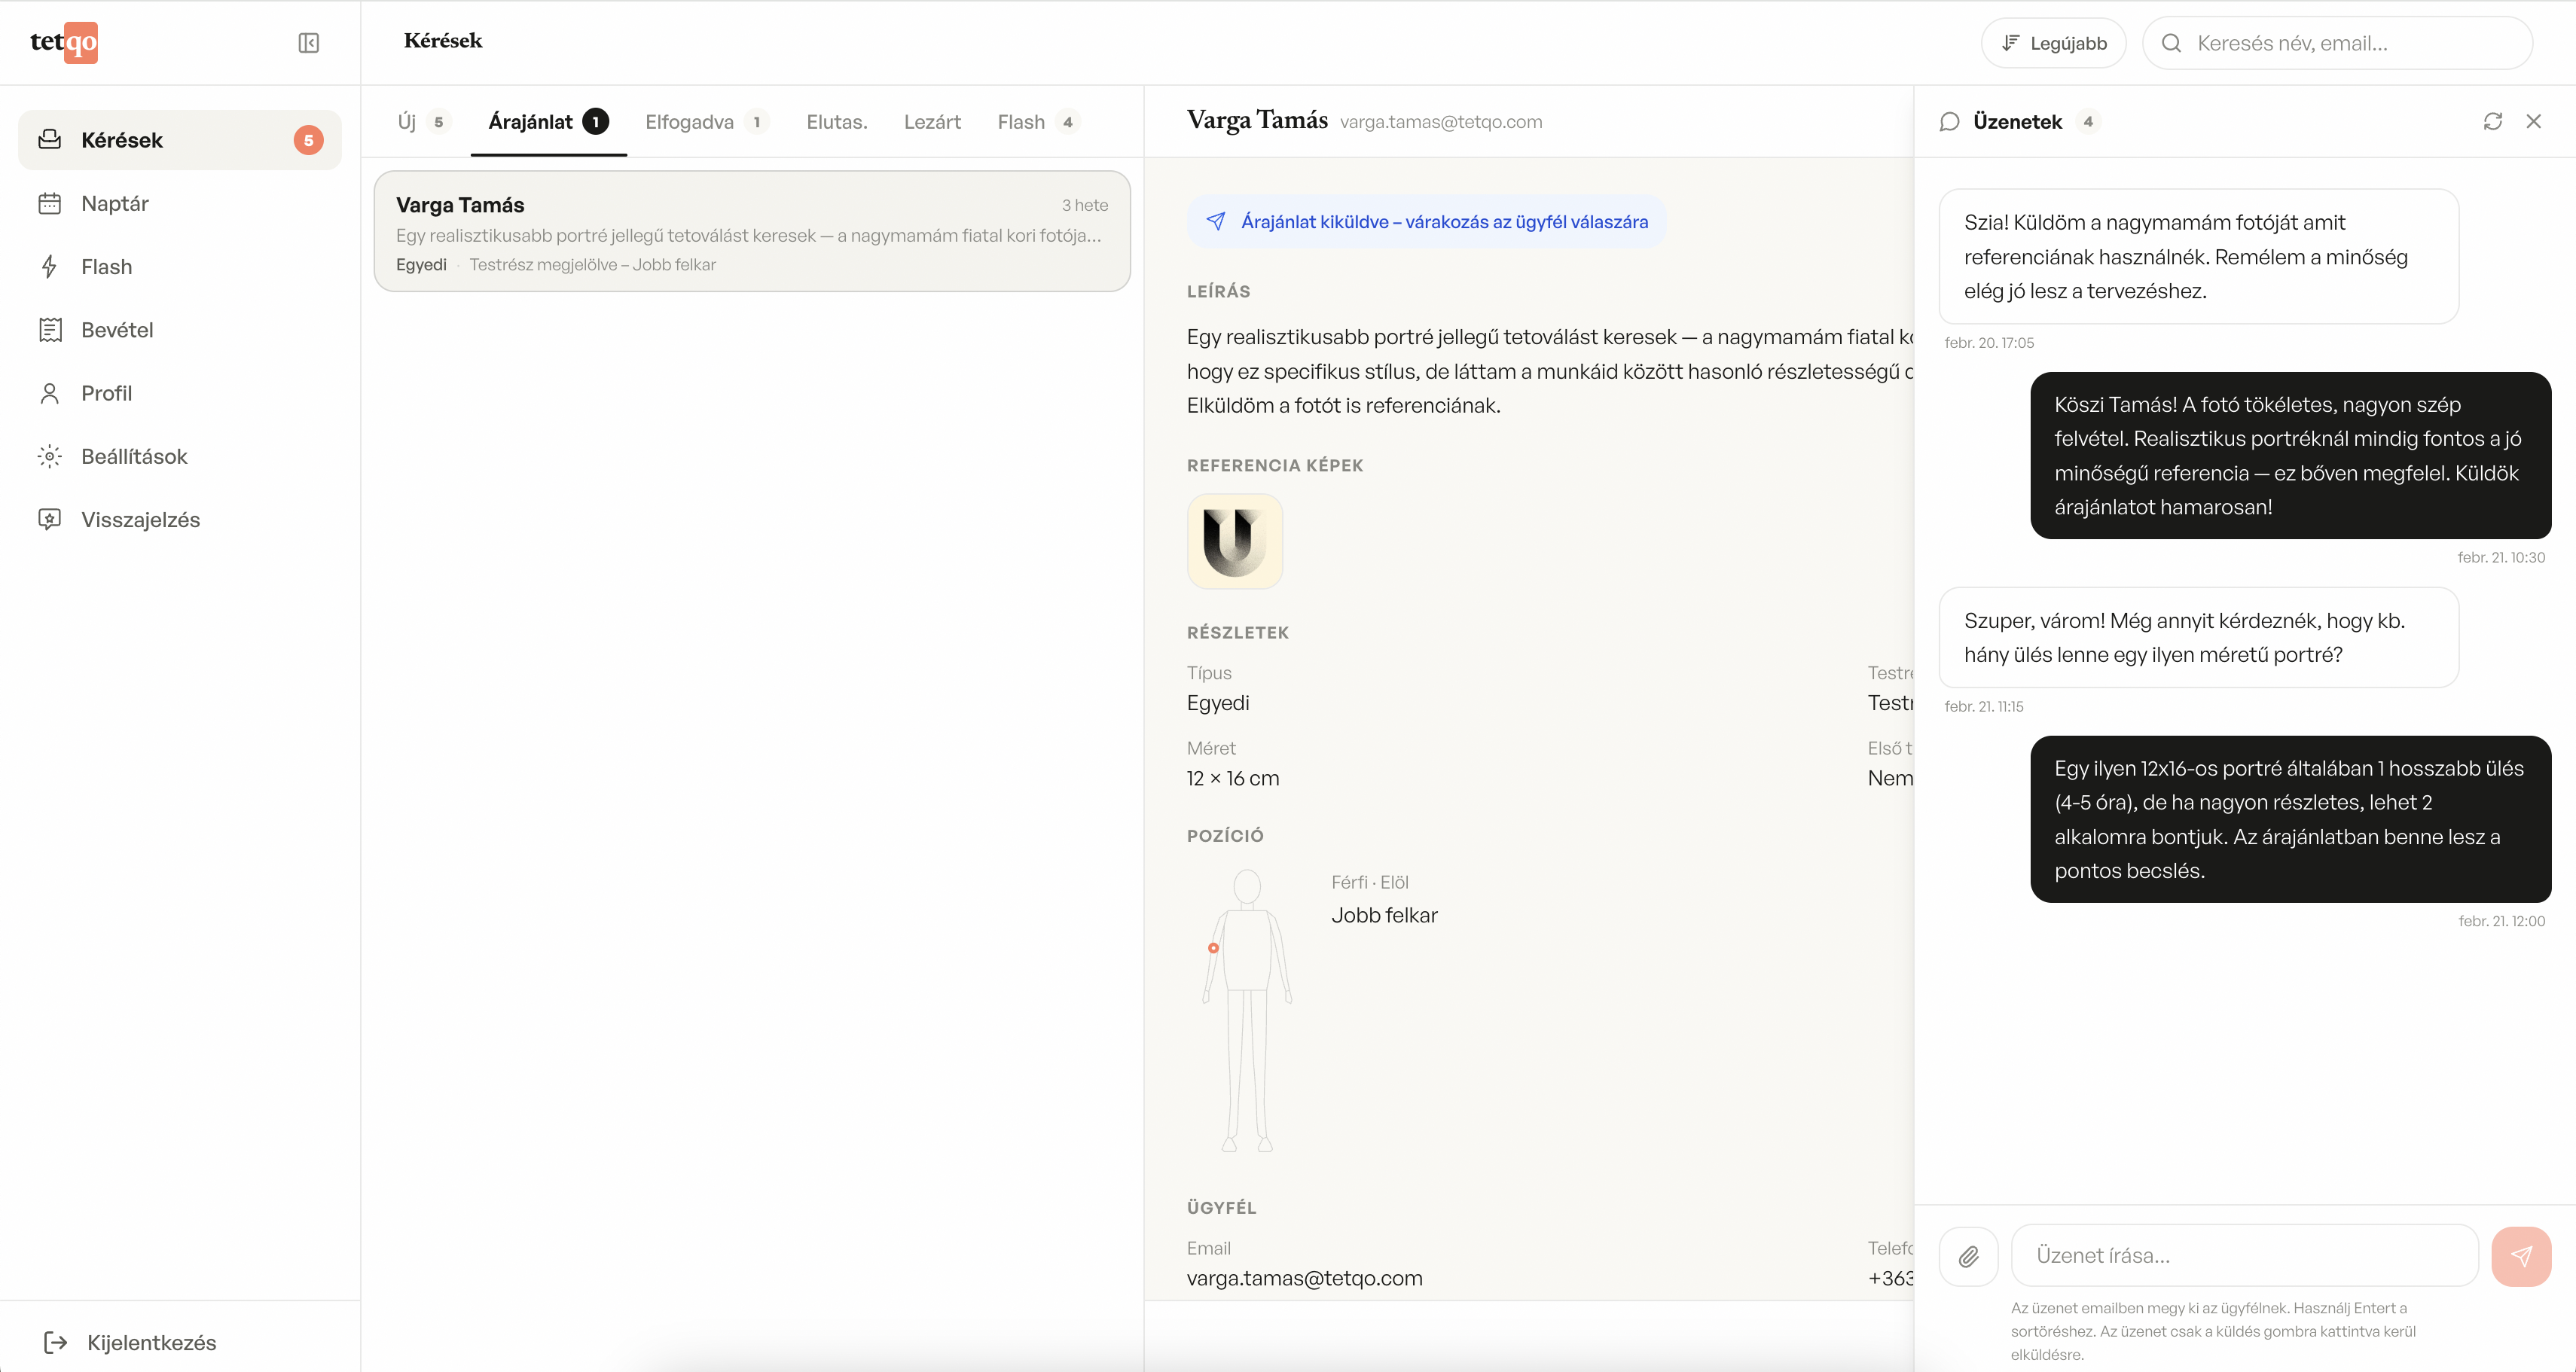Open the reference image thumbnail
This screenshot has width=2576, height=1372.
(1234, 541)
